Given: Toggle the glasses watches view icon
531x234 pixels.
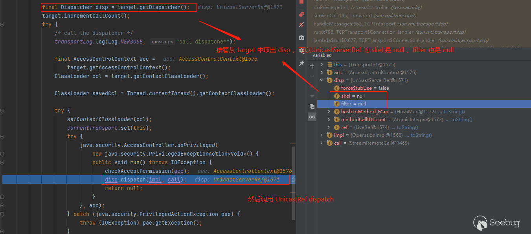Looking at the screenshot, I should point(312,117).
